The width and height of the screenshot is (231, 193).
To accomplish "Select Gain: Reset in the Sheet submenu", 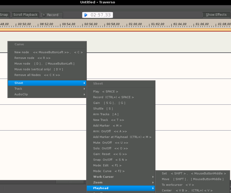I will (x=121, y=154).
